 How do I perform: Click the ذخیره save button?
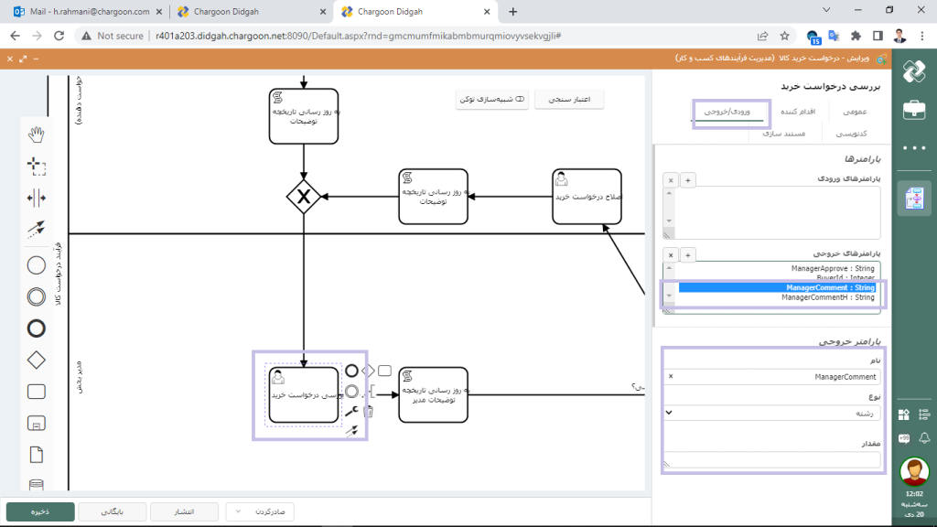click(40, 511)
